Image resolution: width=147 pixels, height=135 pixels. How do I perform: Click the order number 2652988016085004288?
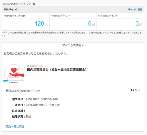(x=42, y=99)
